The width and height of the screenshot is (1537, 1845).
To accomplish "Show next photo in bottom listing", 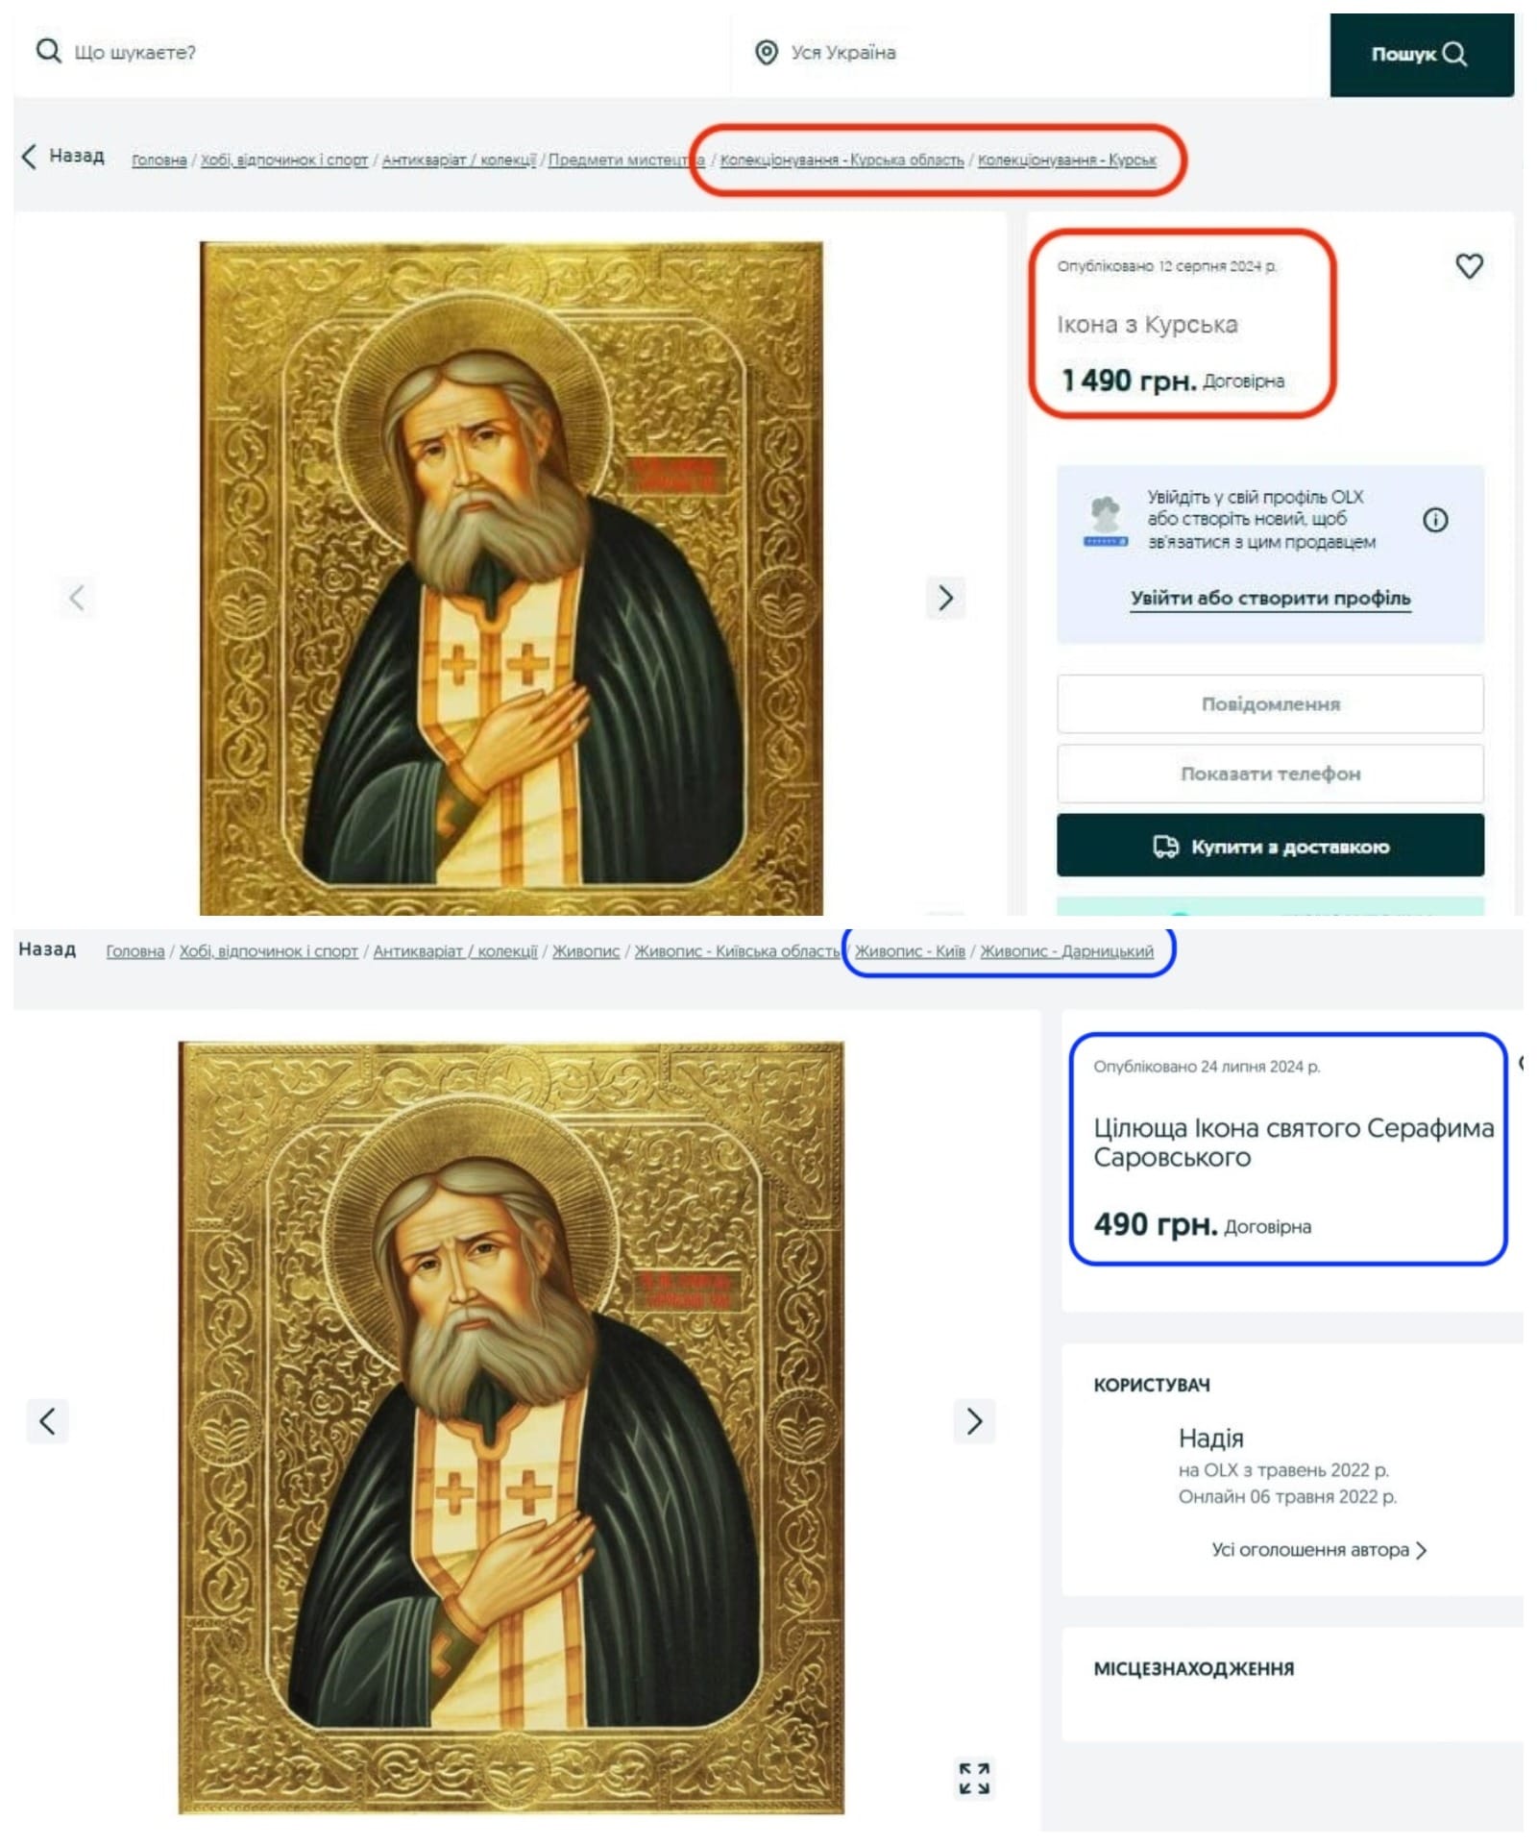I will pos(974,1420).
